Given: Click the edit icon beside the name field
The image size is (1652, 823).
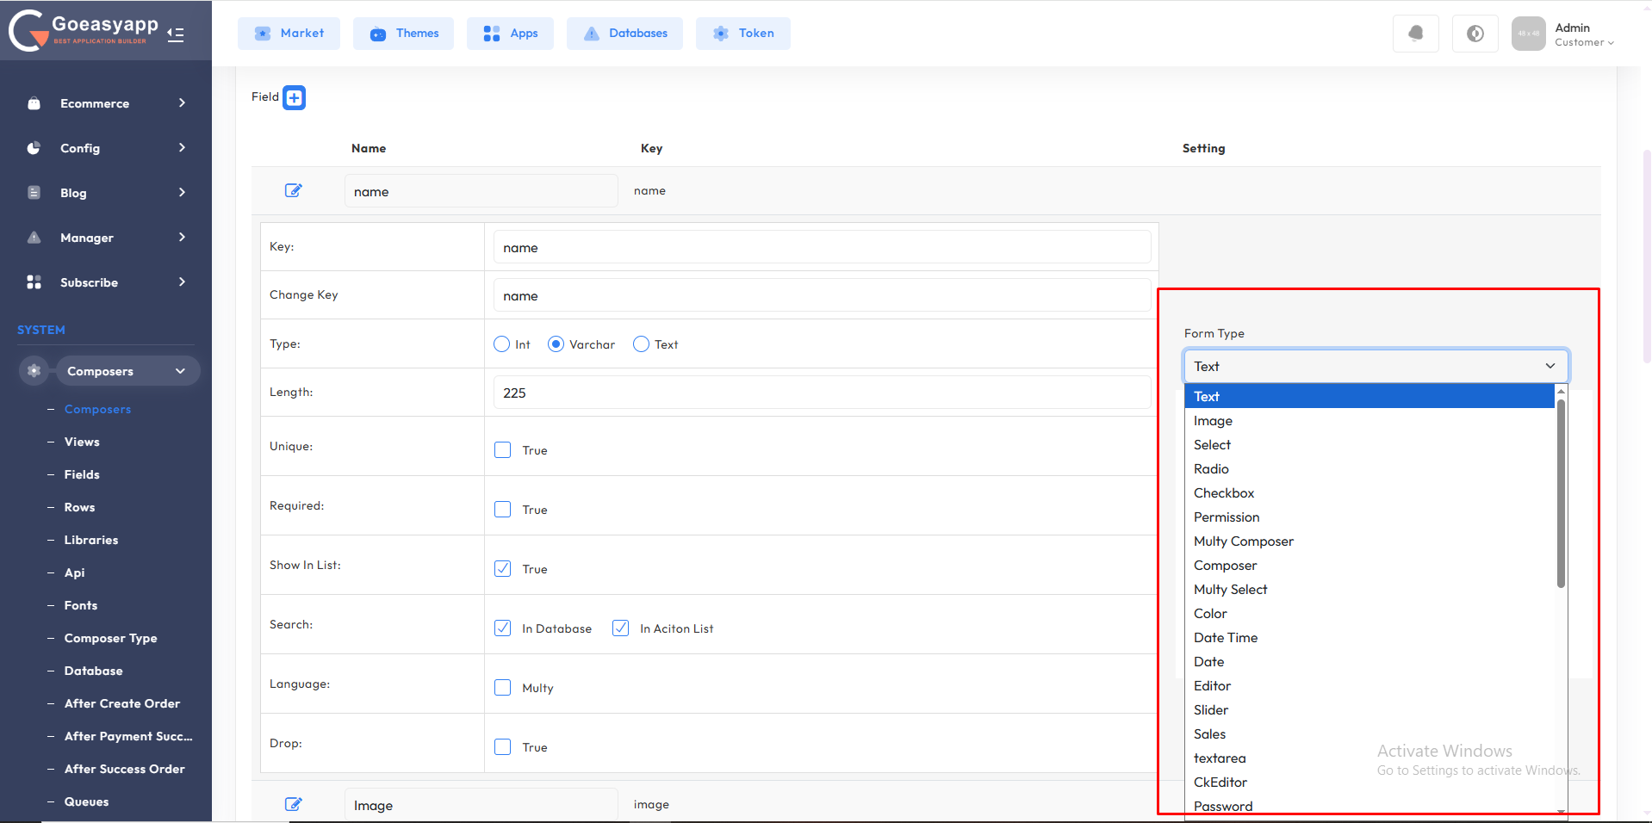Looking at the screenshot, I should point(293,190).
